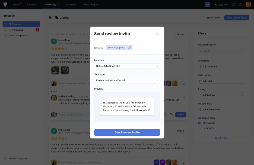Expand the Location dropdown in dialog

[127, 66]
